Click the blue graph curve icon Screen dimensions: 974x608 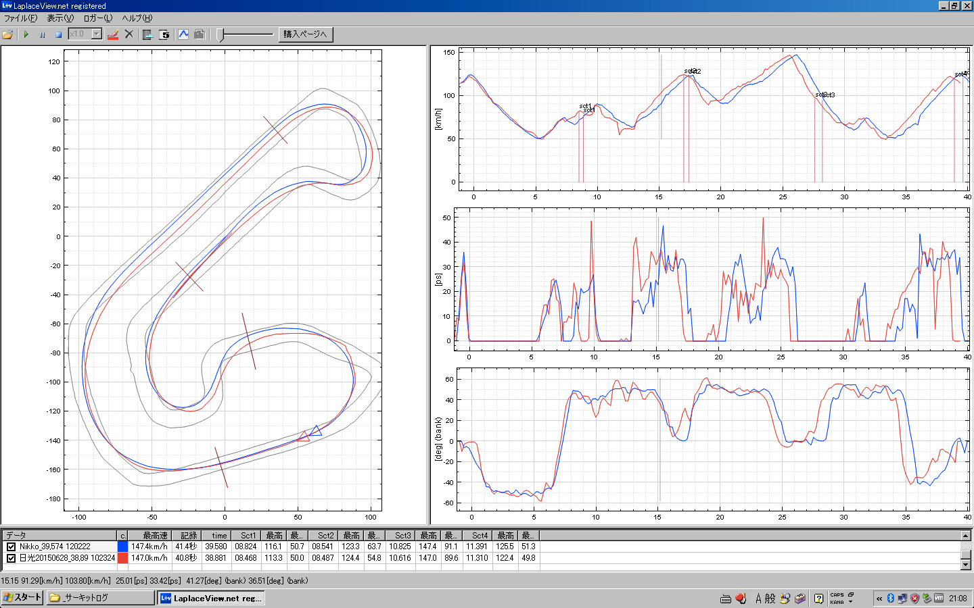(x=183, y=34)
